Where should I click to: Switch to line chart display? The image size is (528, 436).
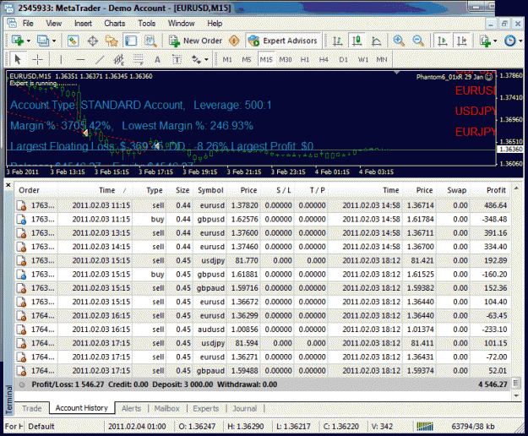[376, 41]
